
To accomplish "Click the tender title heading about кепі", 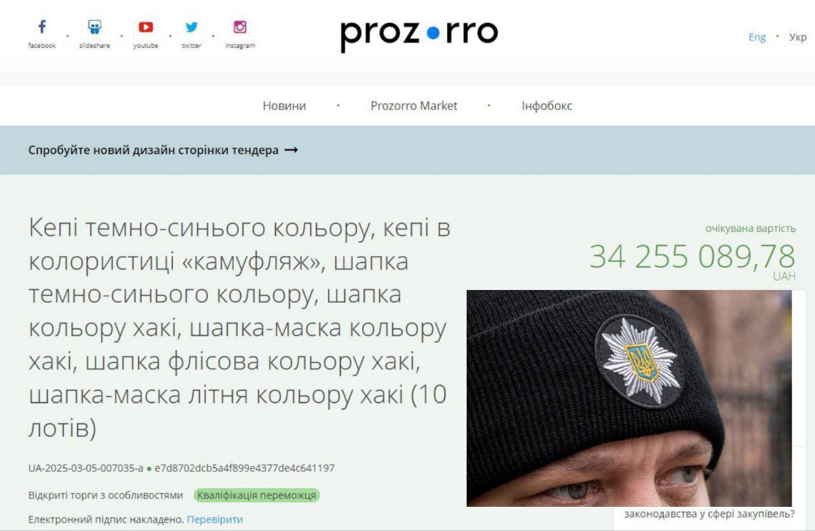I will [239, 328].
